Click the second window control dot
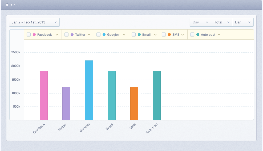The height and width of the screenshot is (151, 263). click(11, 5)
